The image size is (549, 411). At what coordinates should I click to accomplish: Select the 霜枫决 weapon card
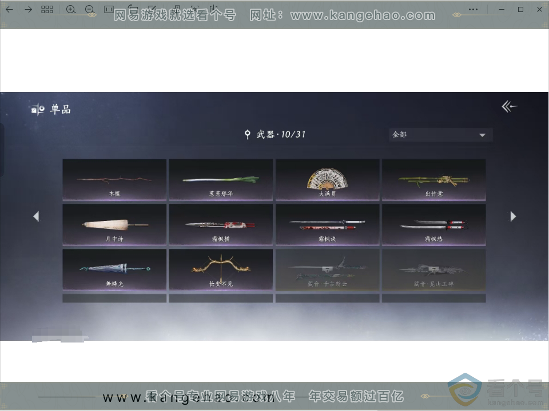pos(327,225)
